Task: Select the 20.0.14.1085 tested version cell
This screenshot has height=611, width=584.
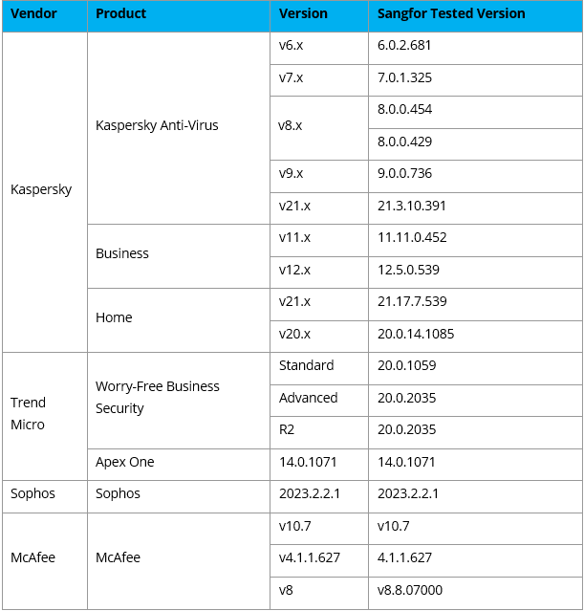Action: tap(416, 334)
